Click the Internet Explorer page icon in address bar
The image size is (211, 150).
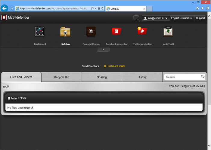click(17, 8)
